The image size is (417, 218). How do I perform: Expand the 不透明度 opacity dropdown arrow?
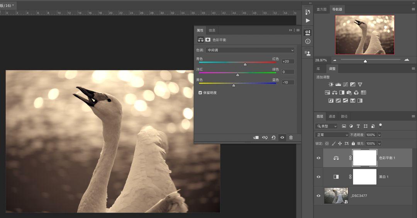coord(380,135)
